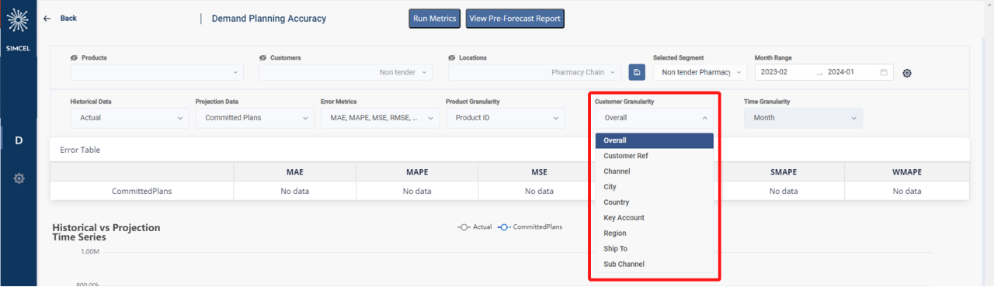
Task: Open the Products dropdown
Action: (x=157, y=72)
